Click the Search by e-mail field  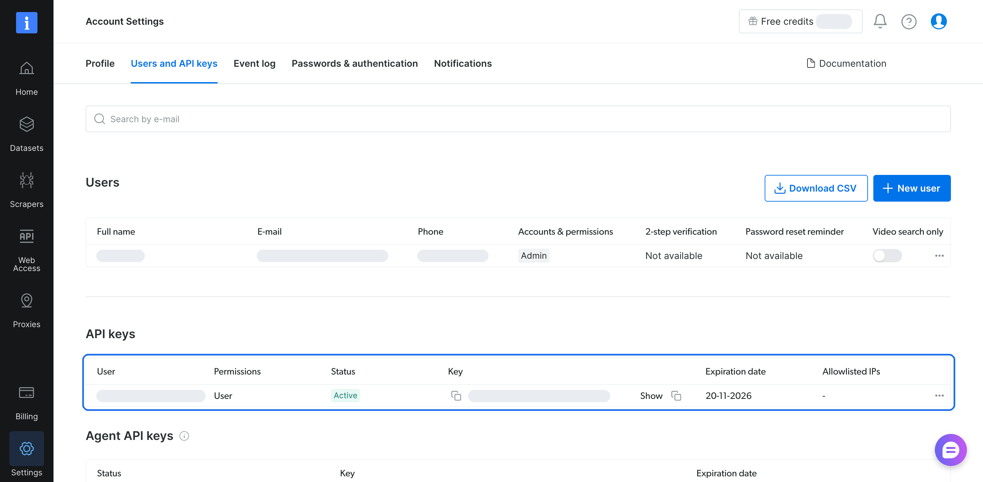click(x=518, y=119)
